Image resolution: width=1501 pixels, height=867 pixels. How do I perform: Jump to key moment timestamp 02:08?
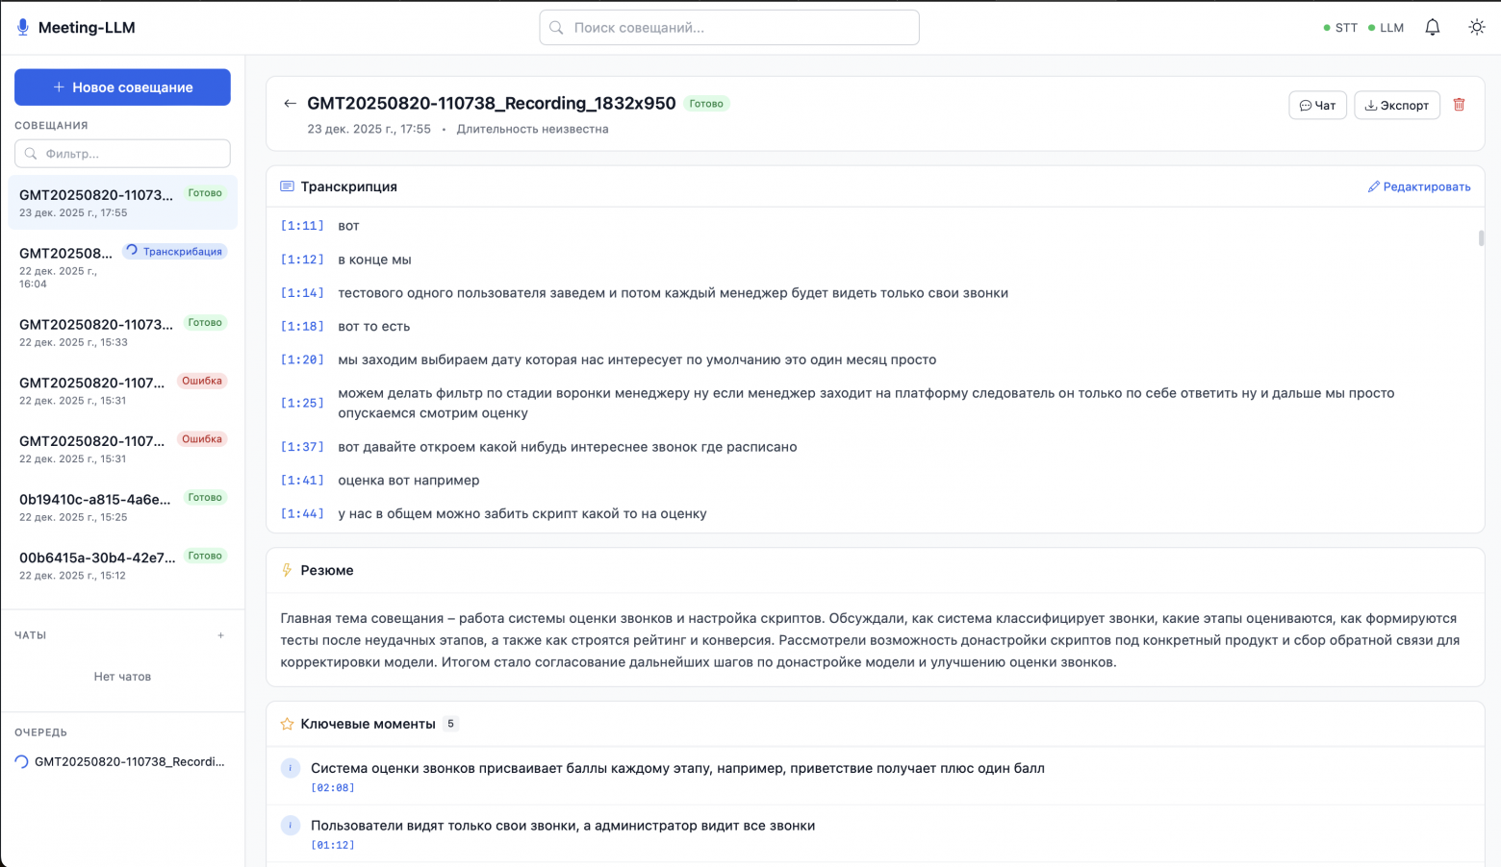pos(333,788)
